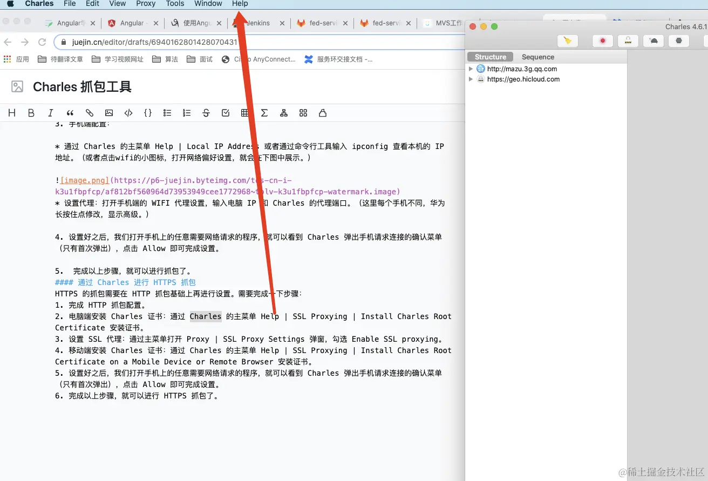Open the 服务环交接文档 bookmark
Screen dimensions: 708x481
click(338, 59)
